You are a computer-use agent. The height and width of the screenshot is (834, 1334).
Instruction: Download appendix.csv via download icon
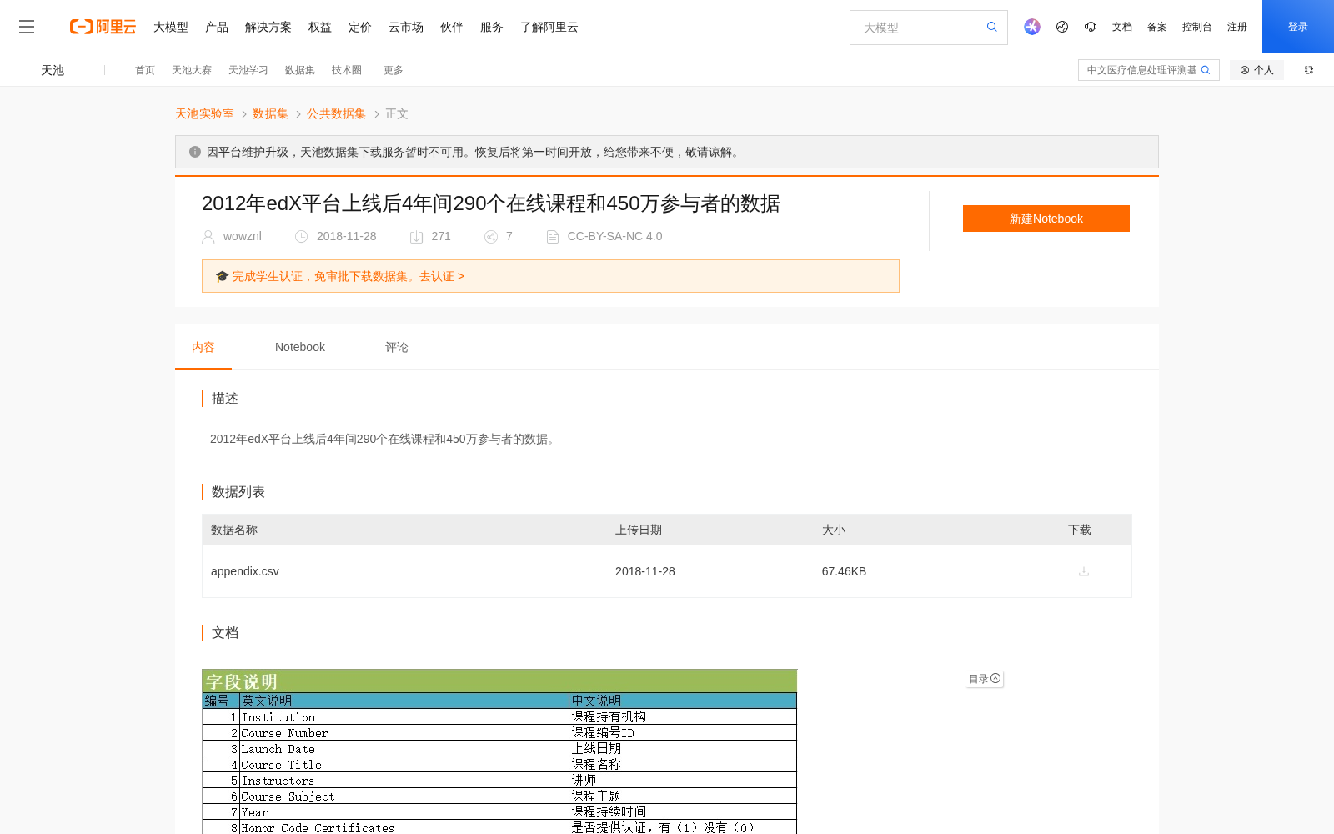[x=1084, y=571]
